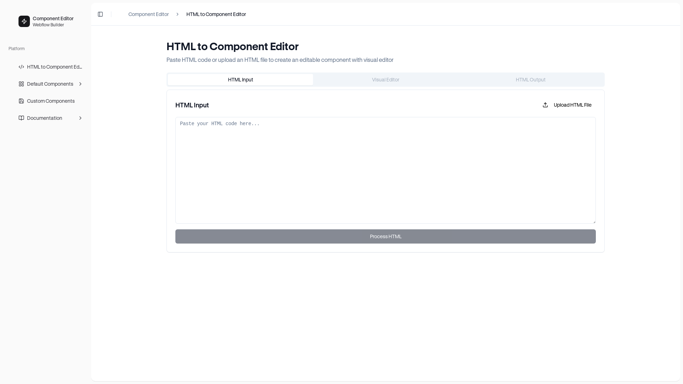Click the Component Editor lightning logo
This screenshot has width=683, height=384.
[x=24, y=21]
